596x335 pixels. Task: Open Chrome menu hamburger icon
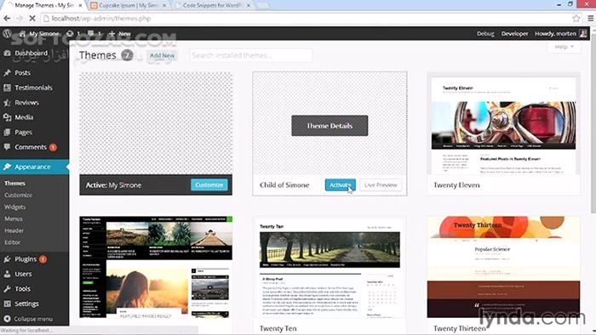[x=590, y=18]
